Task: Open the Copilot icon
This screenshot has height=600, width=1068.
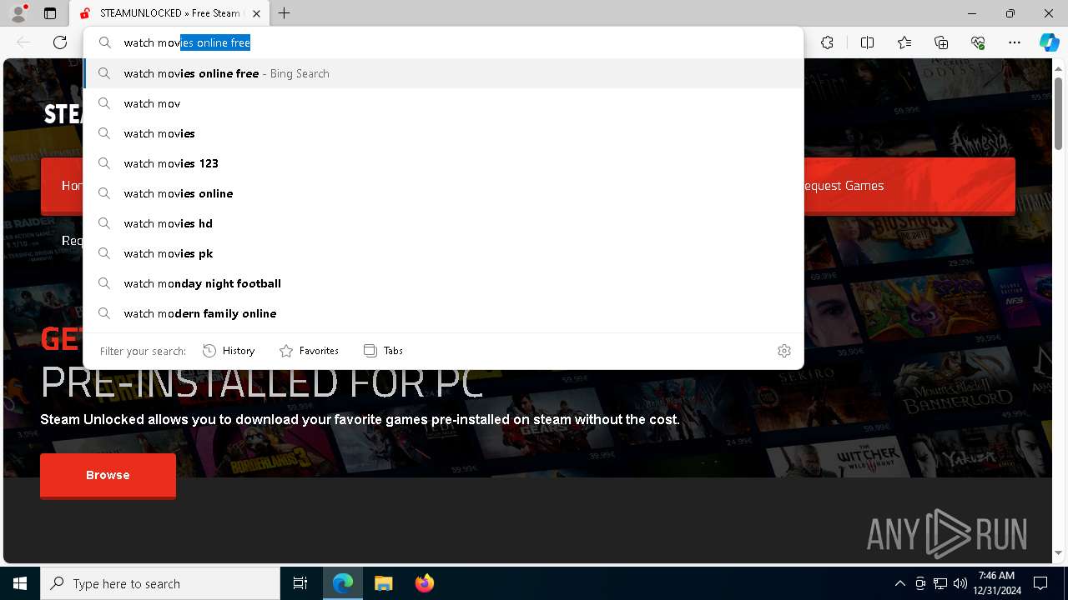Action: point(1049,42)
